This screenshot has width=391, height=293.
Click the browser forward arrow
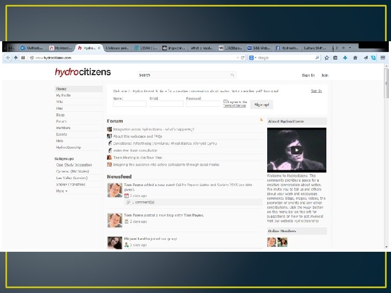click(x=16, y=58)
